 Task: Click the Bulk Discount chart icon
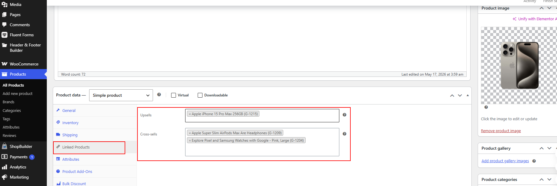click(x=58, y=183)
